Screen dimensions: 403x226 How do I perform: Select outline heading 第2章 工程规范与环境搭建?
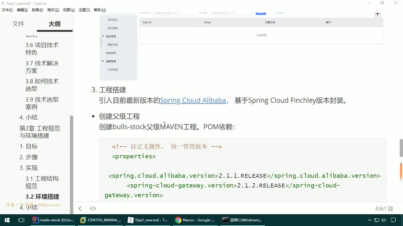40,132
